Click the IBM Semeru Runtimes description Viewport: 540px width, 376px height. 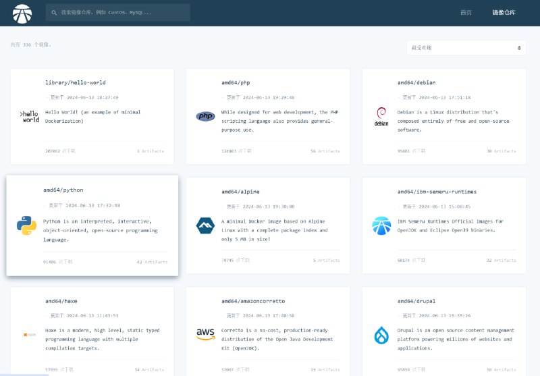coord(450,226)
